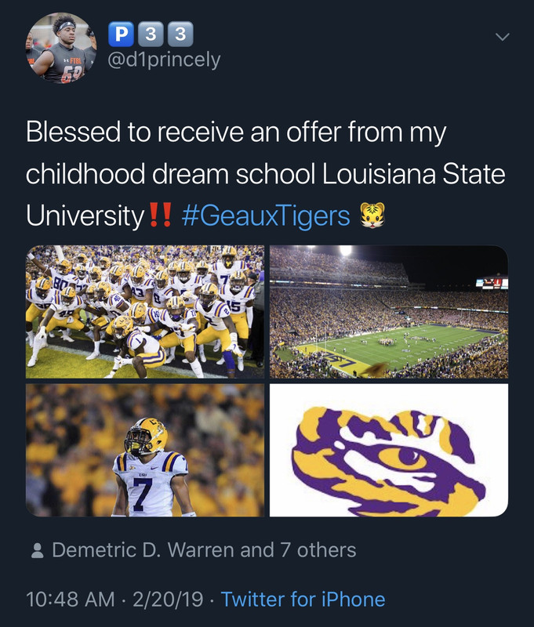Open the number 7 player photo
This screenshot has width=534, height=627.
tap(145, 450)
